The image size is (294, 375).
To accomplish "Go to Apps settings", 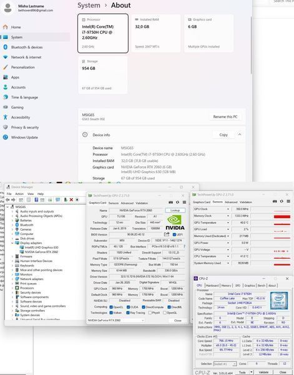I will [15, 77].
